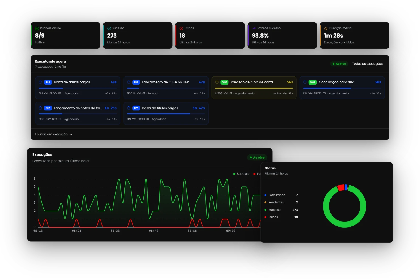Click the INTEG-VM-01 runner label
The image size is (420, 279).
click(223, 93)
